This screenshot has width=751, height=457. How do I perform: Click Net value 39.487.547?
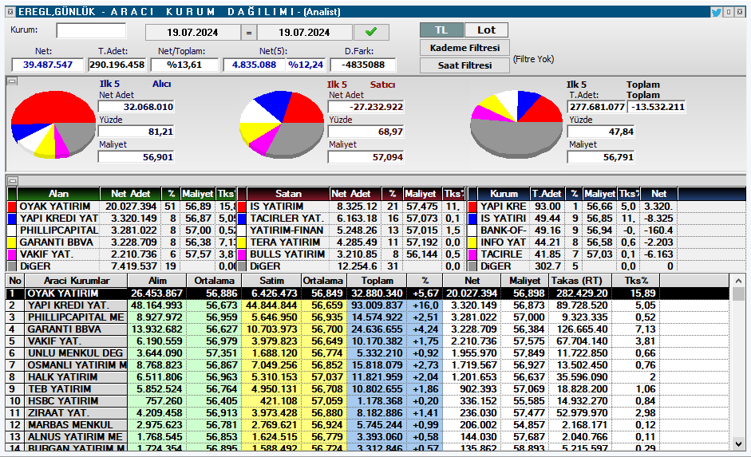click(47, 65)
